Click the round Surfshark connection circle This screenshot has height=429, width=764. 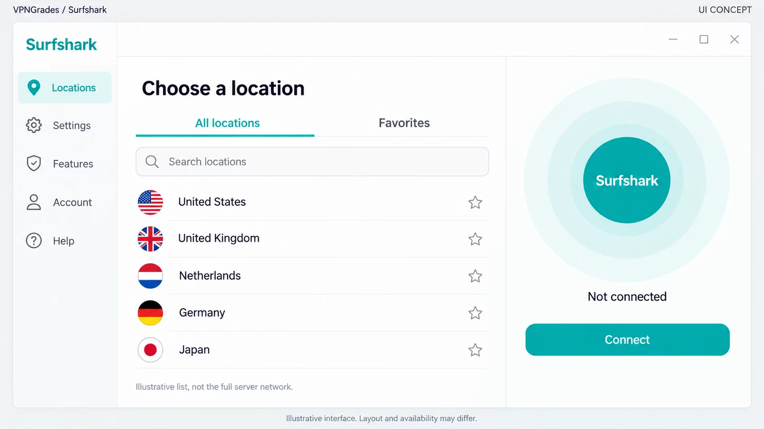pos(627,180)
